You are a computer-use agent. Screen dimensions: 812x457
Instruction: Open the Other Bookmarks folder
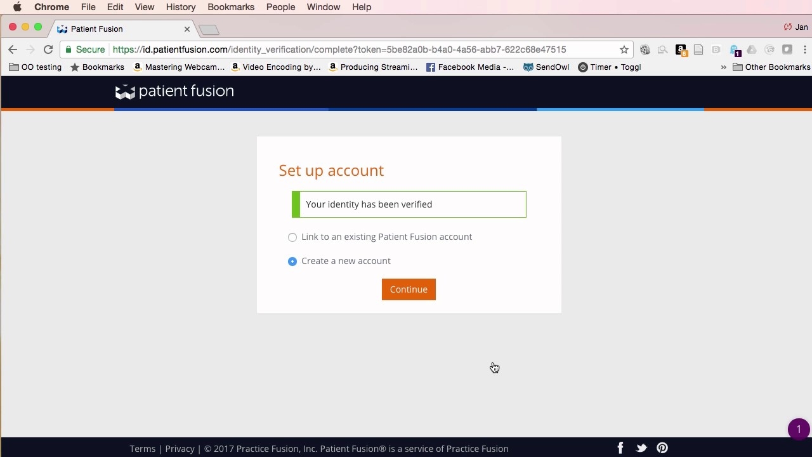point(771,67)
